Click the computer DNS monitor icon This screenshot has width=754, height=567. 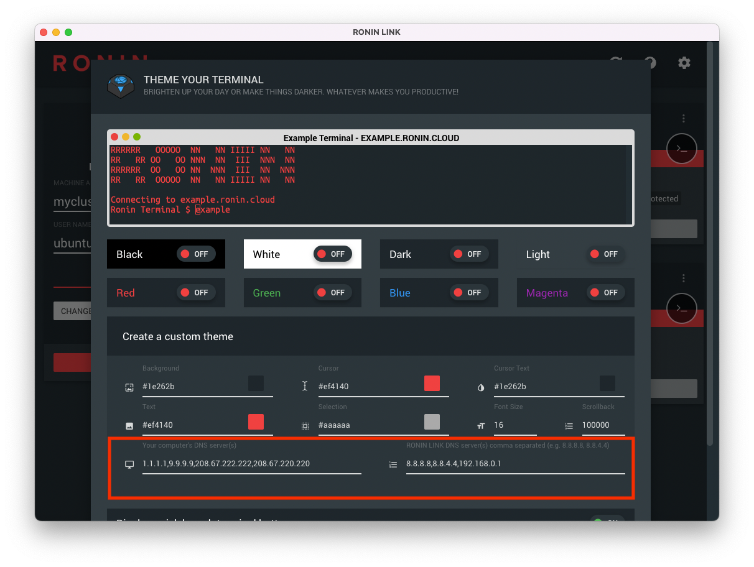tap(129, 464)
